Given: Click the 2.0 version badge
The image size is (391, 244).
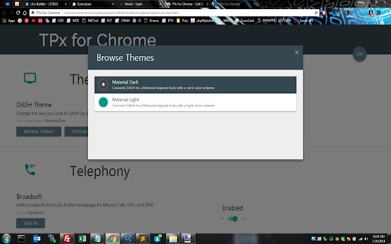Looking at the screenshot, I should (359, 54).
